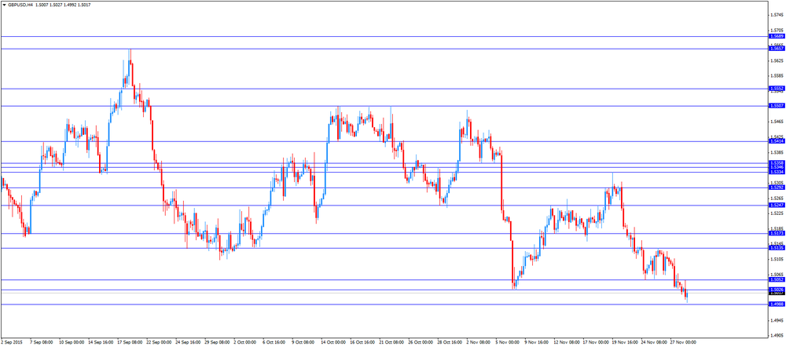Click the 2 Oct 00:00 time label

pyautogui.click(x=244, y=343)
